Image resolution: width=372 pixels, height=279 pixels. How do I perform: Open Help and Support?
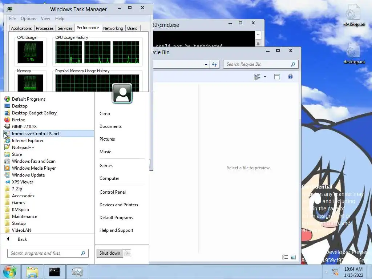tap(116, 230)
